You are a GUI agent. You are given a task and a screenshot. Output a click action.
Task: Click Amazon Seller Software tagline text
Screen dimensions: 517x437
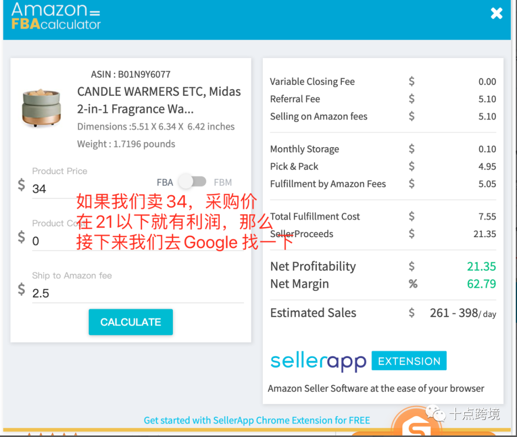(x=376, y=389)
